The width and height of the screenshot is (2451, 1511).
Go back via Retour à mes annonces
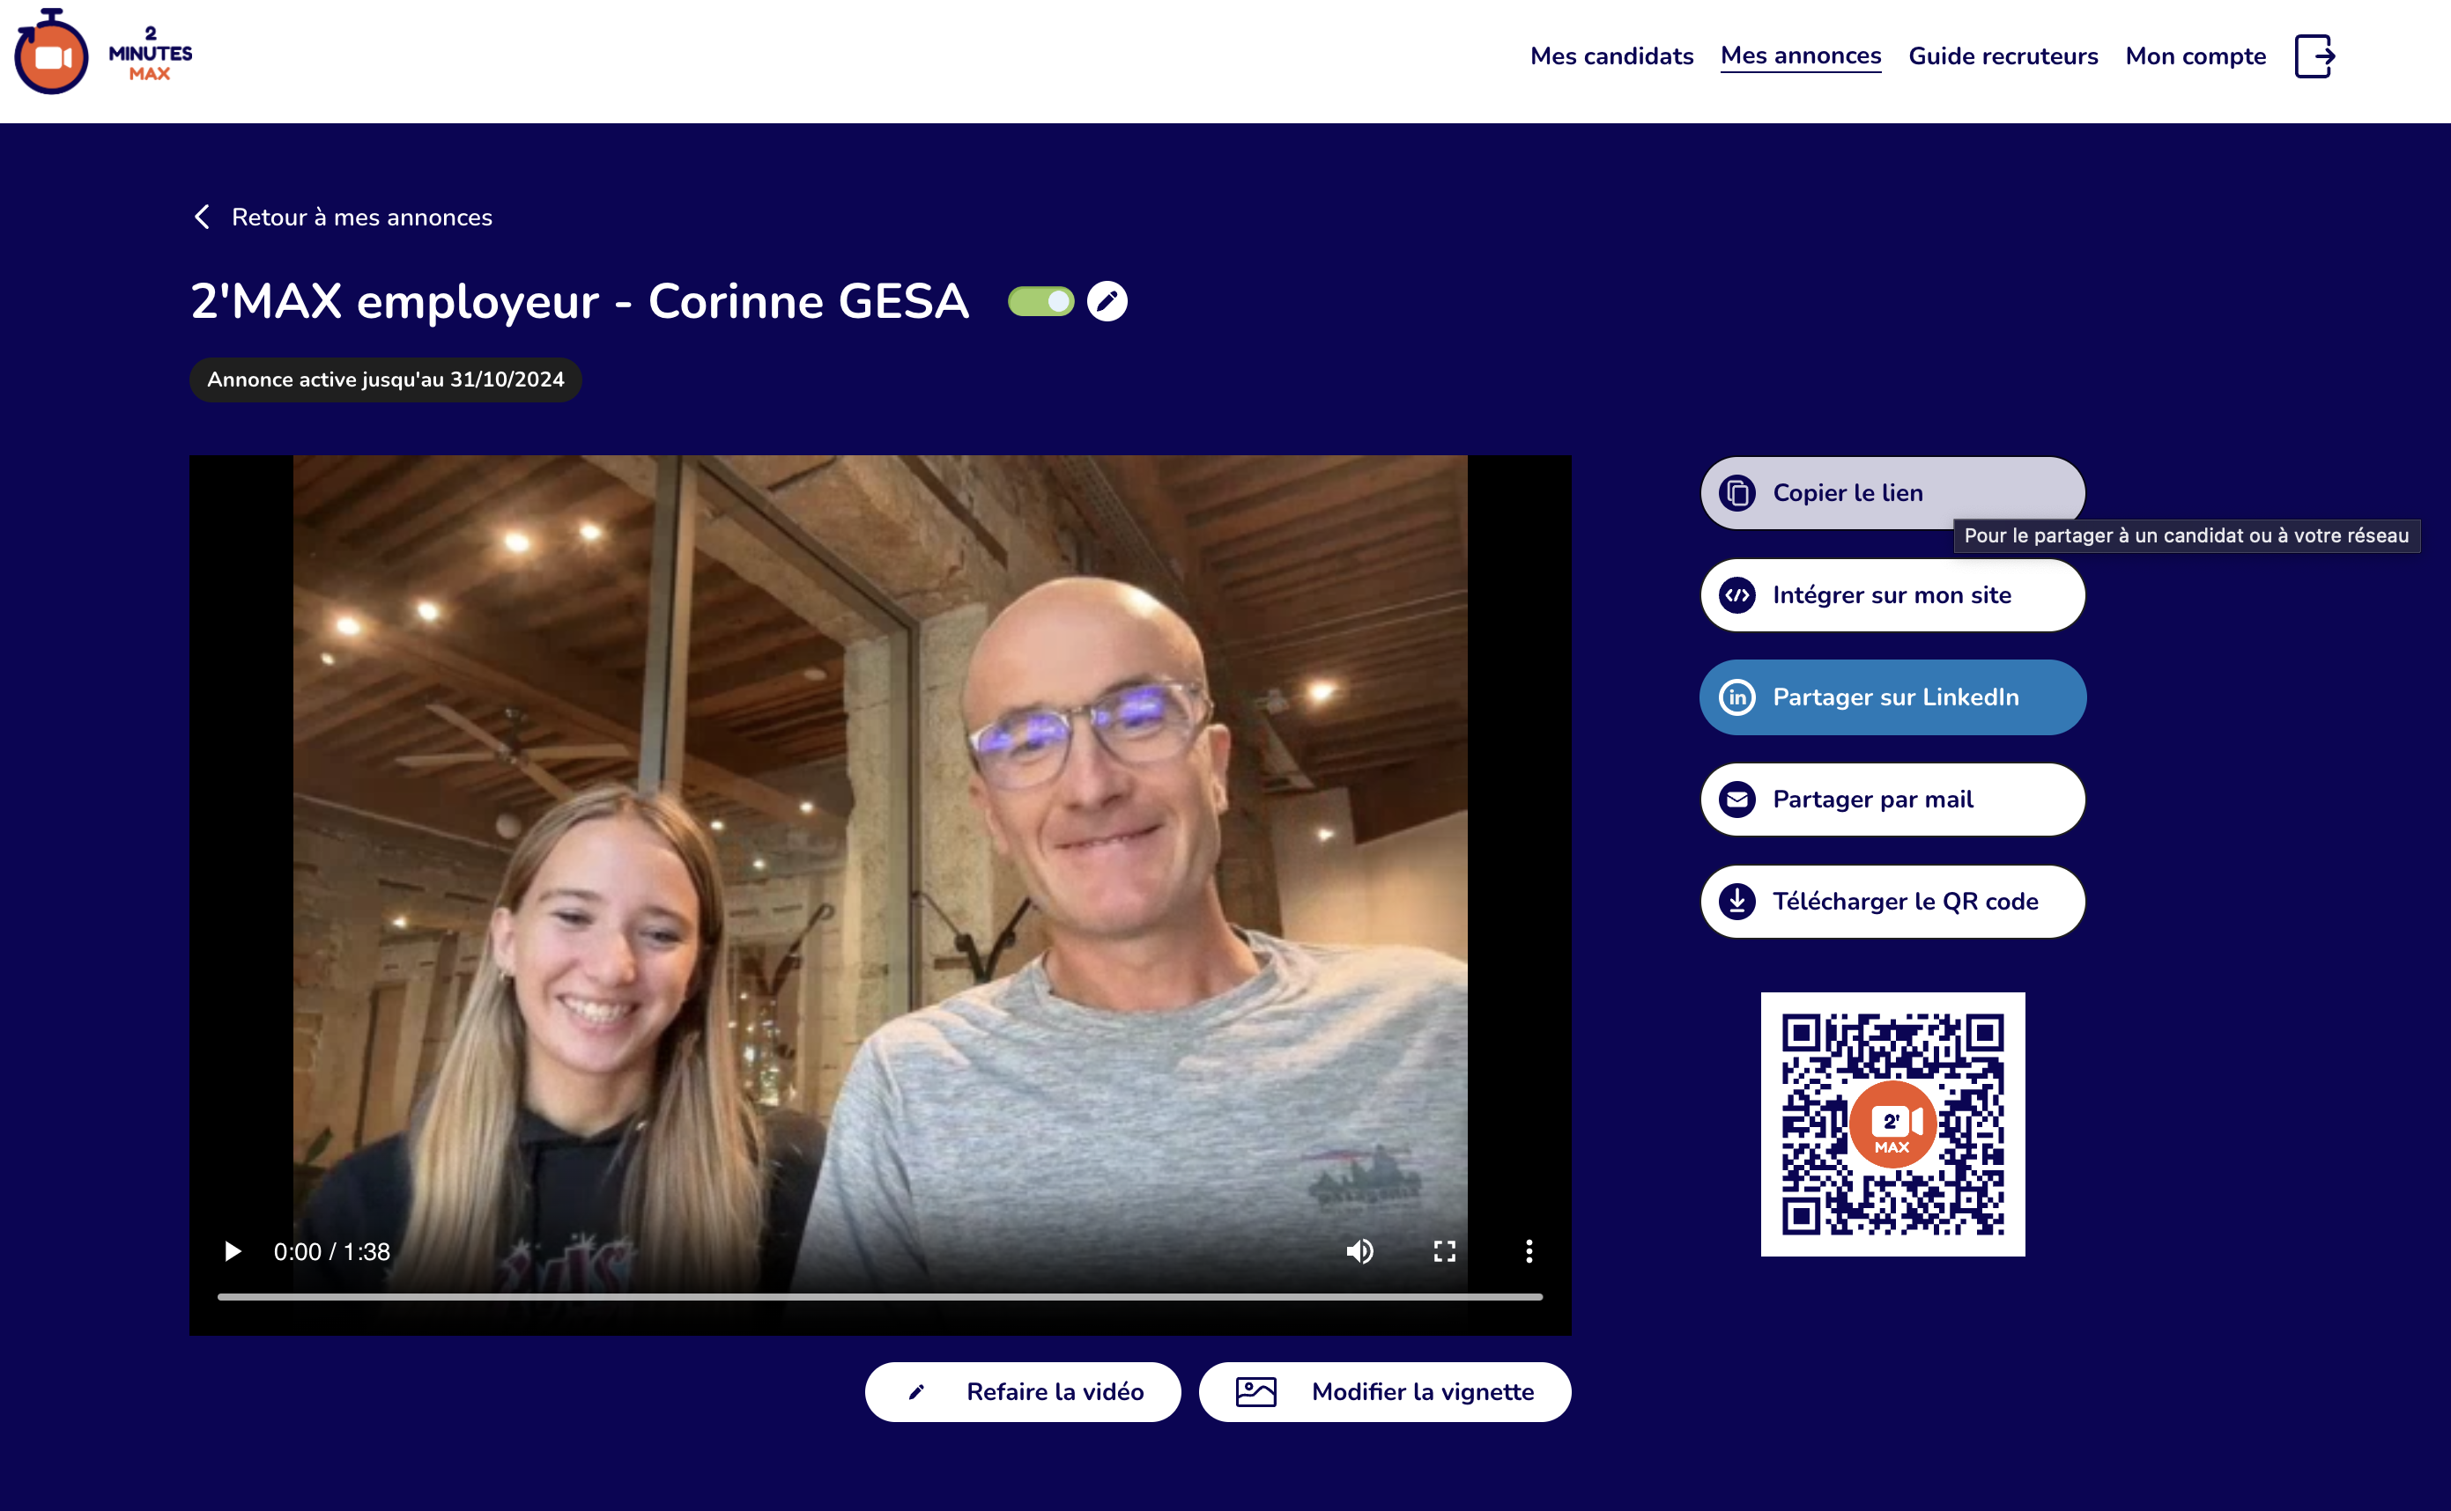(342, 217)
